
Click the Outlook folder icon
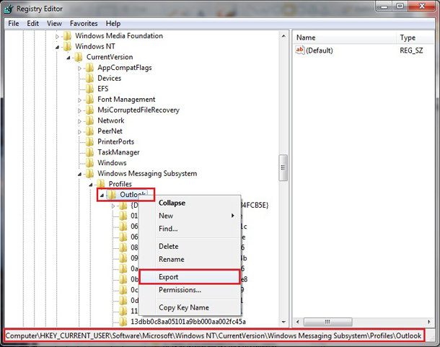pos(113,195)
